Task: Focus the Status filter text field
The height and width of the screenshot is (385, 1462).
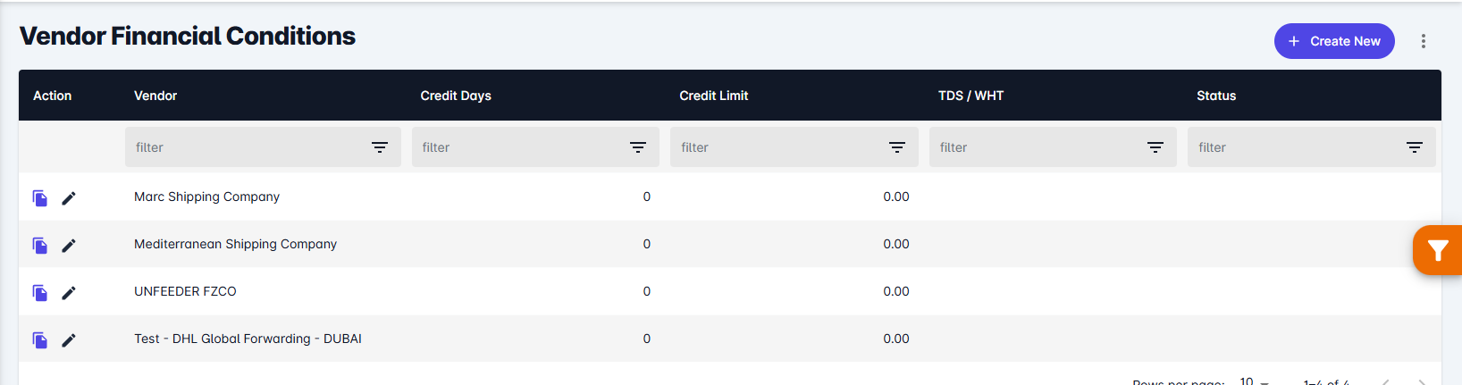Action: coord(1296,147)
